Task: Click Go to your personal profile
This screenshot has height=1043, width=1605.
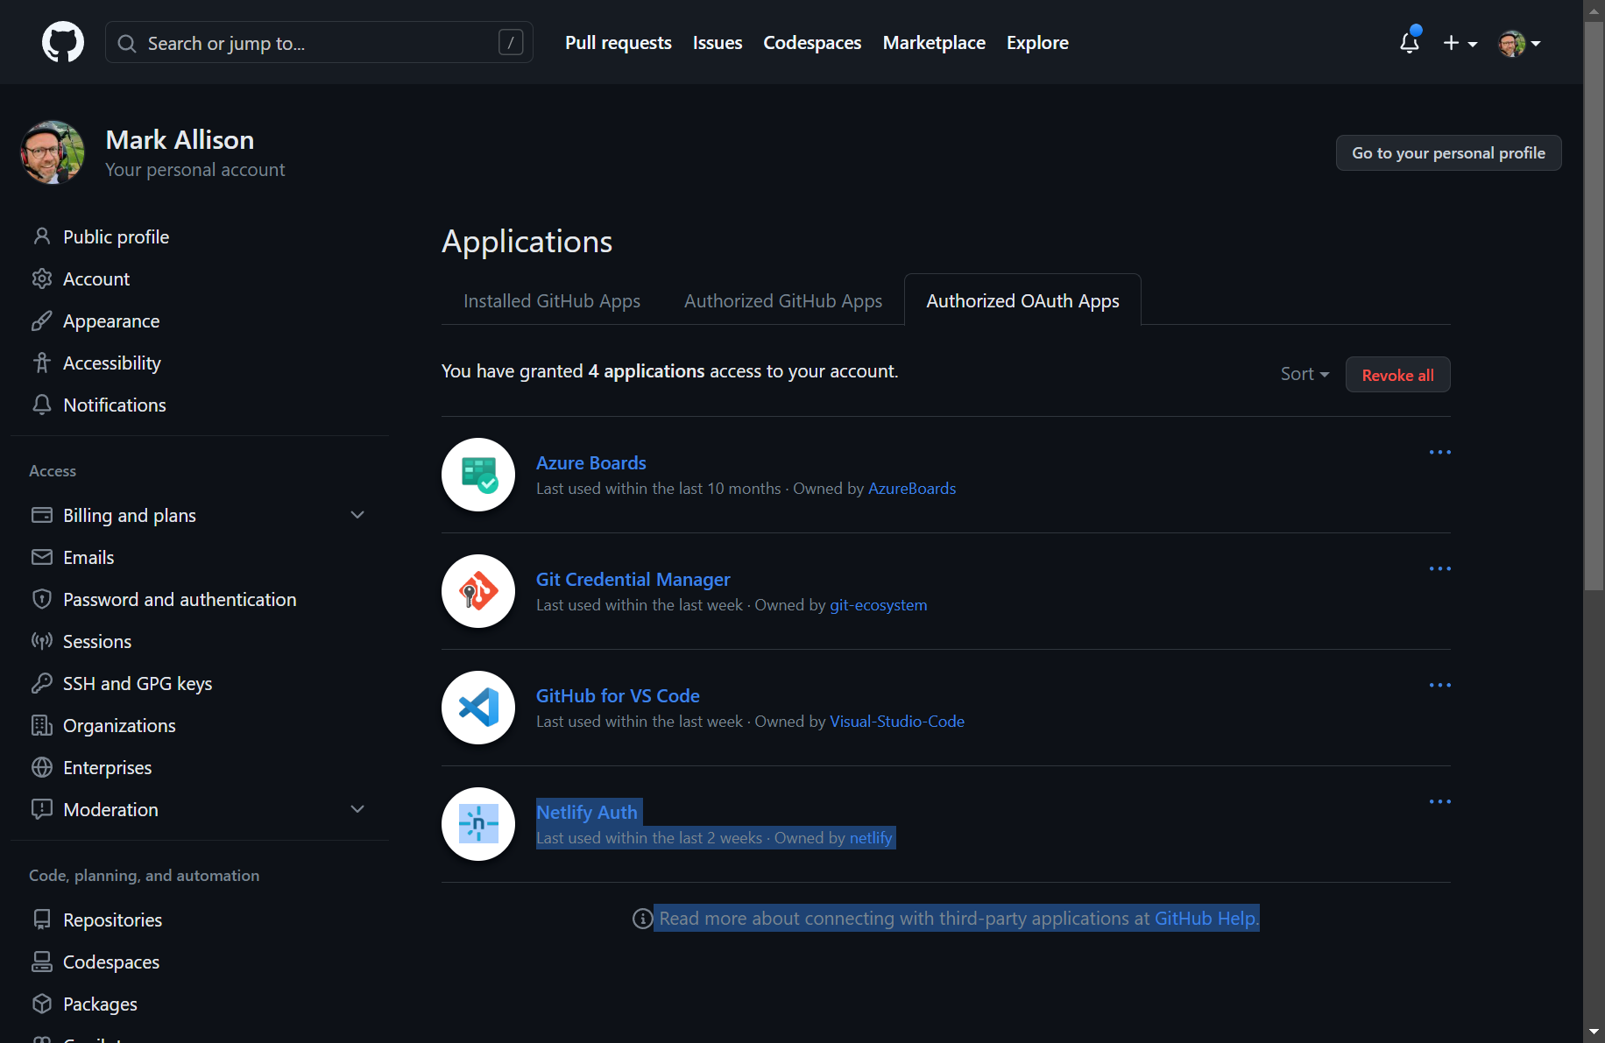Action: pos(1448,152)
